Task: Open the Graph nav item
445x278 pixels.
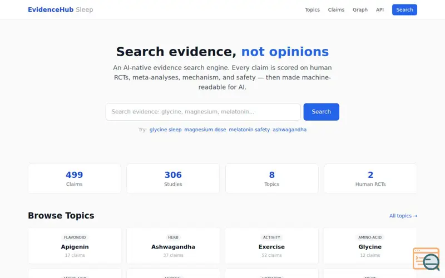Action: [x=360, y=9]
